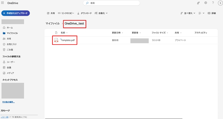The image size is (223, 119).
Task: Open the people network icon in header
Action: 198,3
